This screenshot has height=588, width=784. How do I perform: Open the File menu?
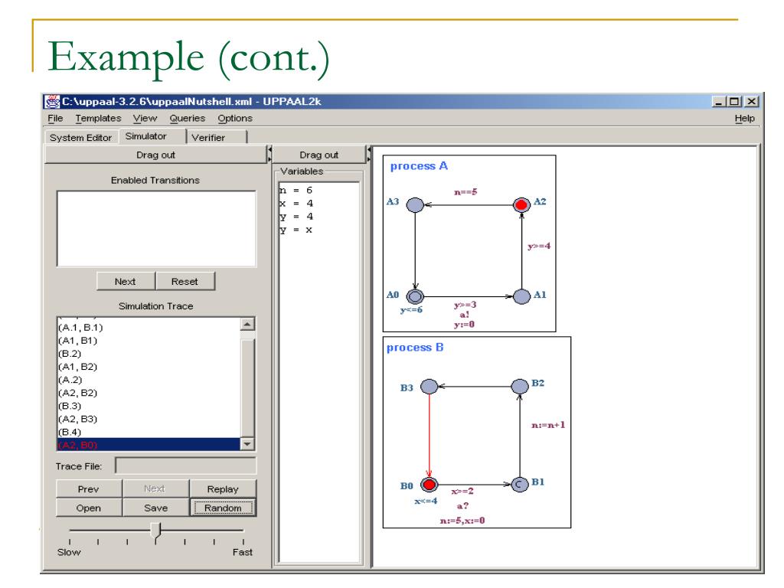(55, 119)
